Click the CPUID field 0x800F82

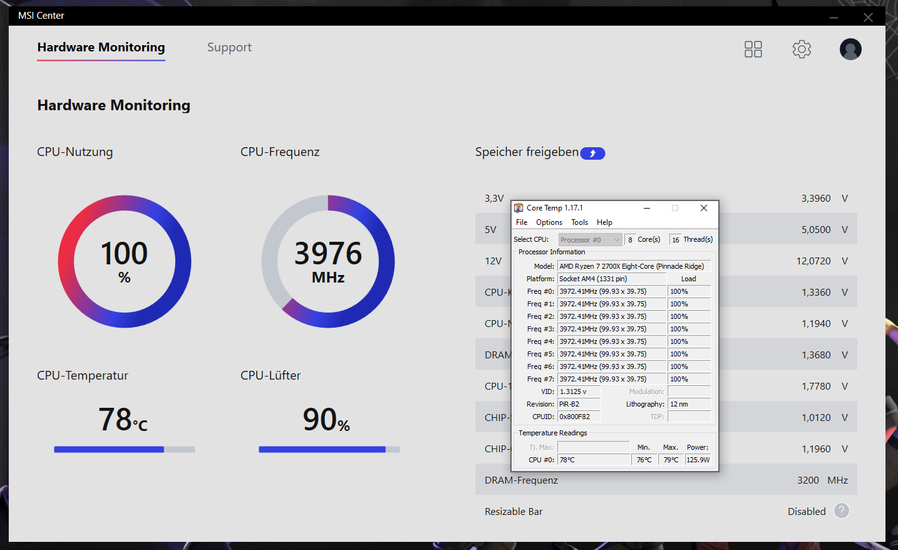[579, 417]
